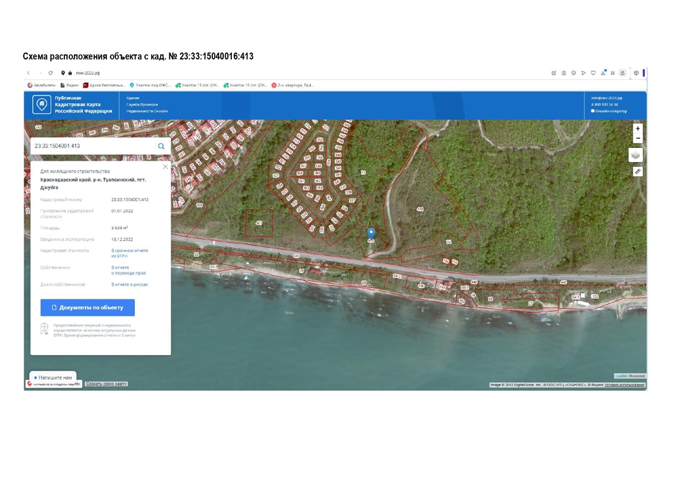Open the 'Авиабилеты' bookmark
This screenshot has width=678, height=479.
pyautogui.click(x=41, y=85)
